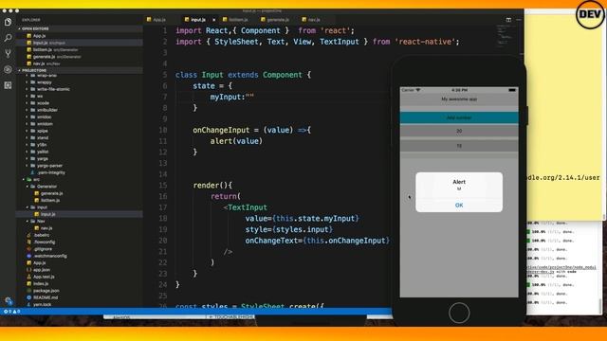Open App.test.js in the project tree
The height and width of the screenshot is (341, 607).
pos(80,277)
